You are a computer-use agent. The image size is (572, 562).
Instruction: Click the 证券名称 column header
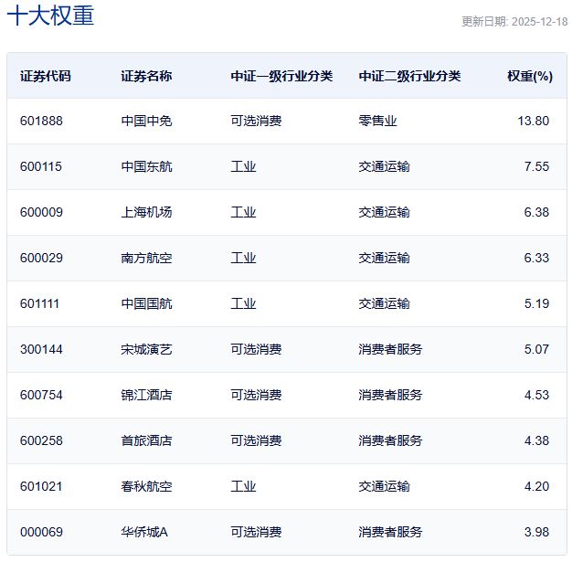pos(146,77)
